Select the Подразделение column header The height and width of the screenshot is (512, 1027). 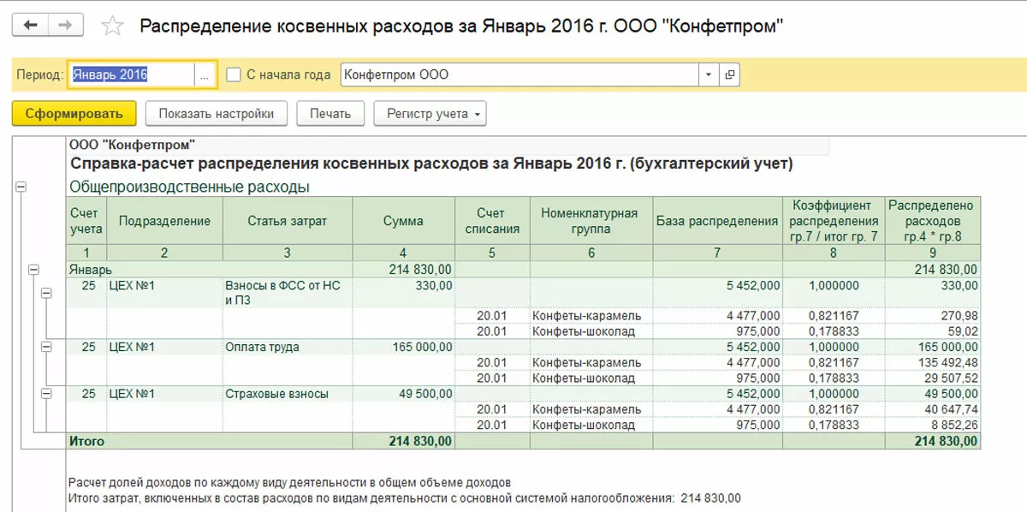164,221
